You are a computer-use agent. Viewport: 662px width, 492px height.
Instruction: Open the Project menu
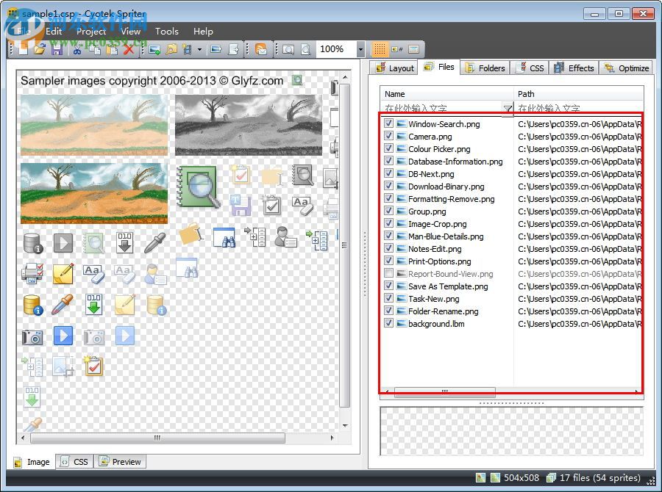90,32
